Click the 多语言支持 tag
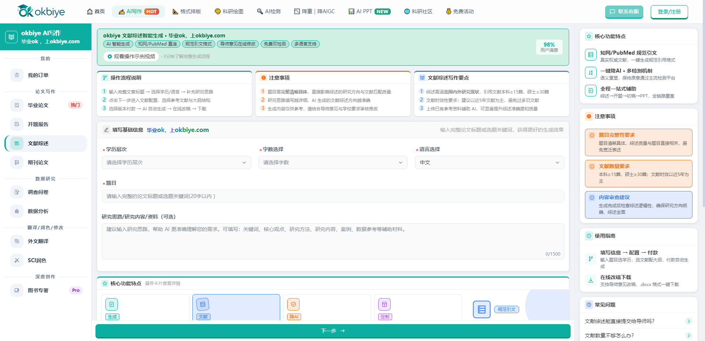This screenshot has width=705, height=341. click(305, 44)
